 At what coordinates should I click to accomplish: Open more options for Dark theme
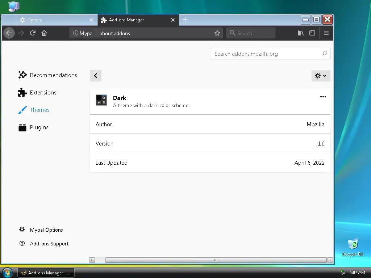coord(323,97)
